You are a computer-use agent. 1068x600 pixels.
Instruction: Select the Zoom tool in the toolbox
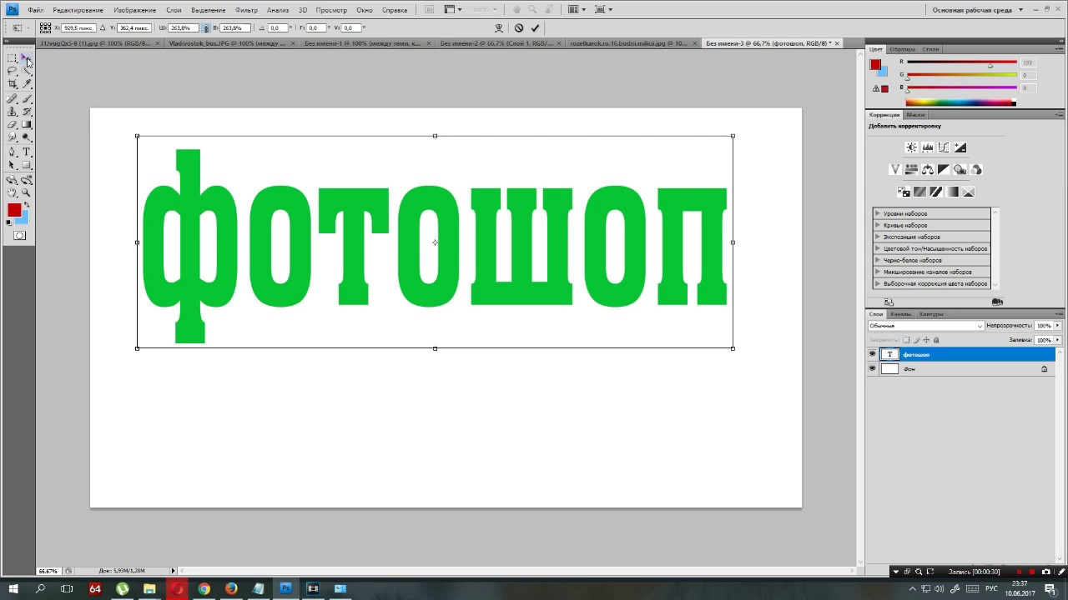[27, 192]
